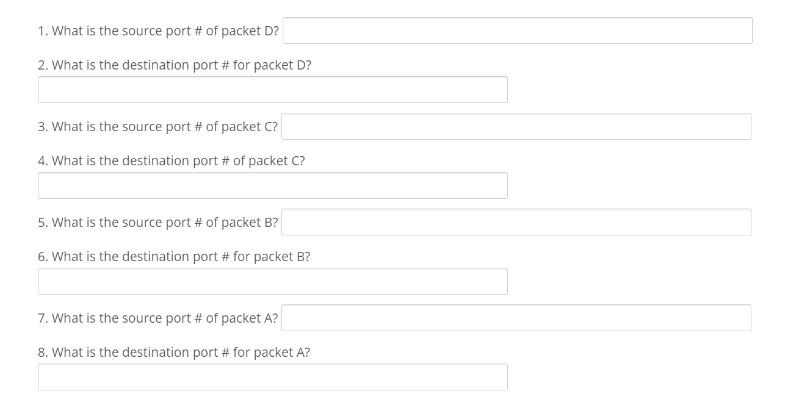Click the source port field for packet C
This screenshot has width=785, height=405.
[x=516, y=126]
